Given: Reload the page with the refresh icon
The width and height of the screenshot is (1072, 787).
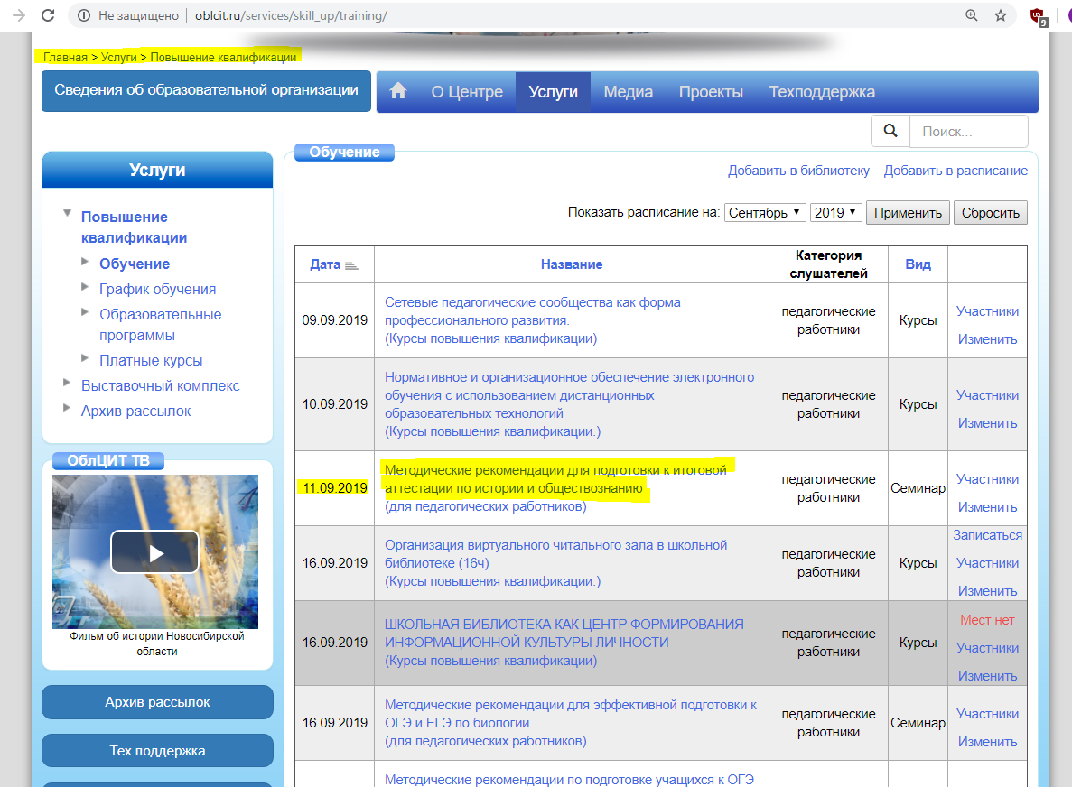Looking at the screenshot, I should pyautogui.click(x=48, y=15).
